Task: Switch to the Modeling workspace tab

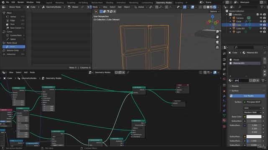Action: [59, 2]
